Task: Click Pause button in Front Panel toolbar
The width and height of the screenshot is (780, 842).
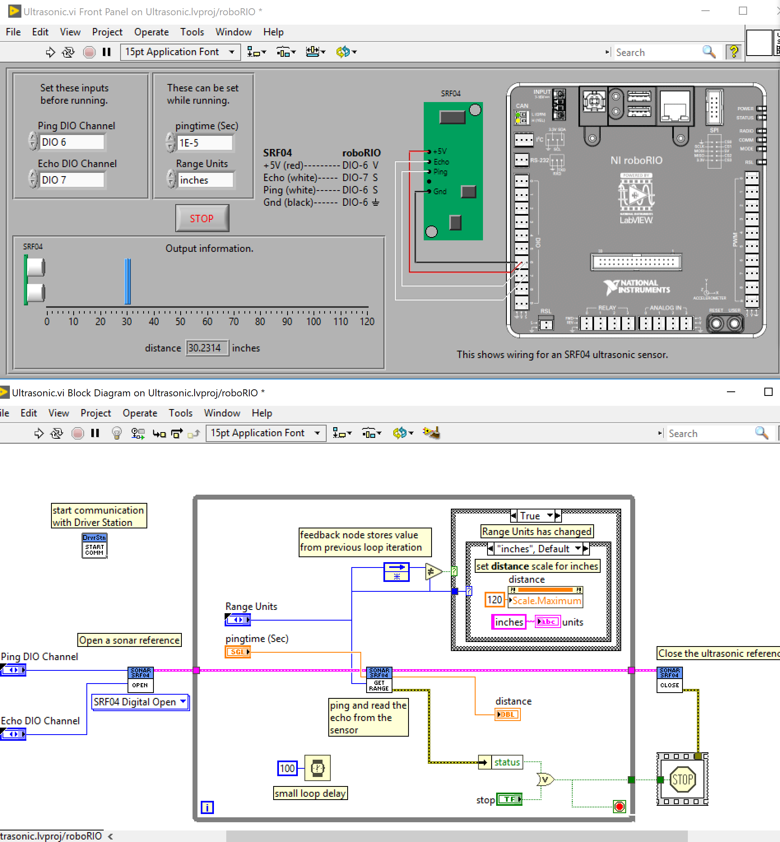Action: 107,52
